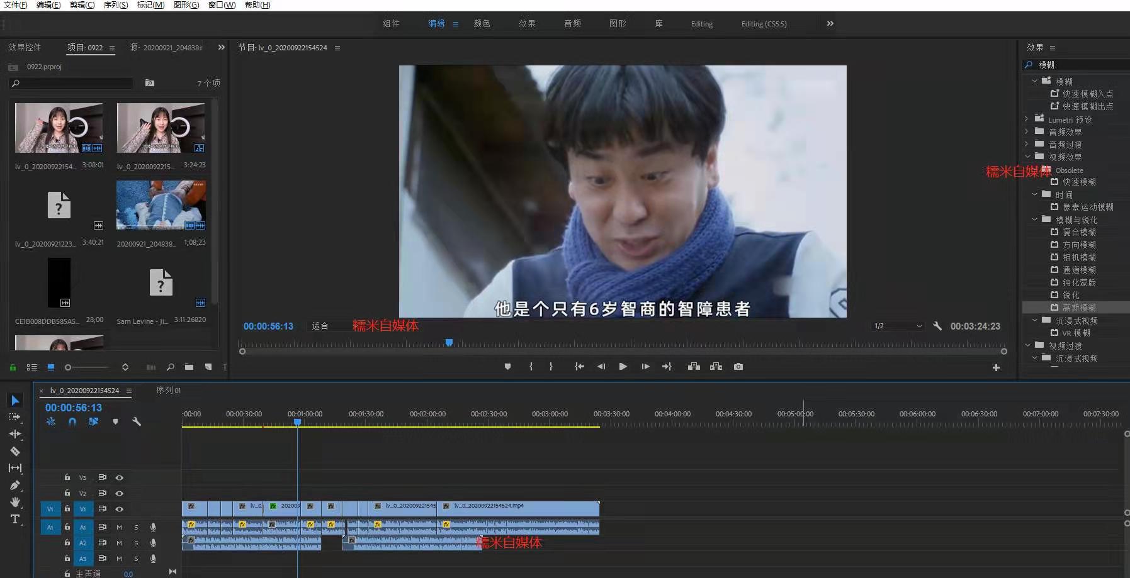Expand the Lumetri presets folder
Viewport: 1130px width, 578px height.
tap(1027, 119)
